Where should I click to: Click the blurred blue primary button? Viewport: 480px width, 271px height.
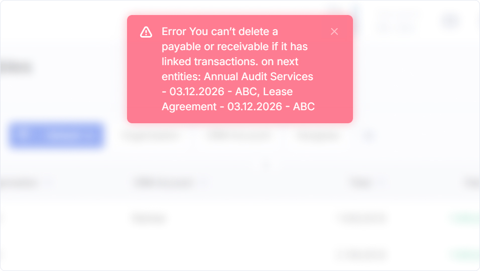(56, 135)
